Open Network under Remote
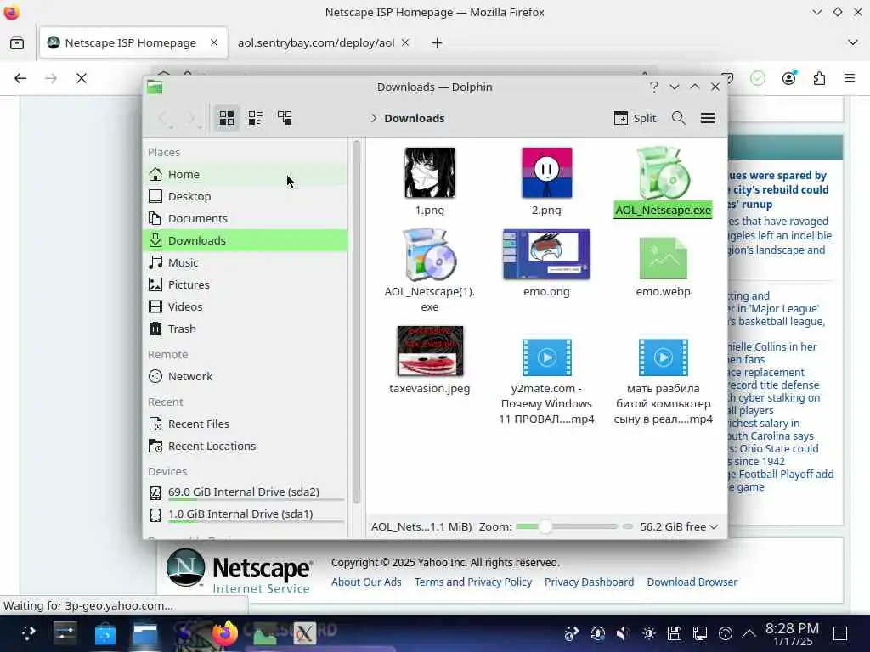870x652 pixels. (x=246, y=376)
